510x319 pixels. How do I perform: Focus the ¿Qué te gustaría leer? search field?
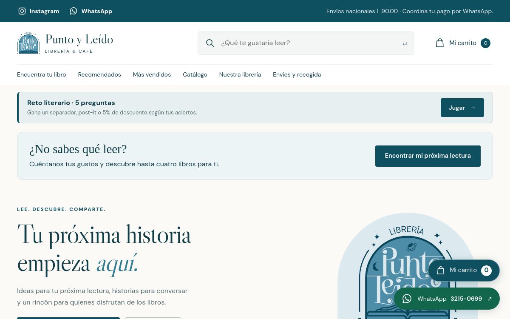306,43
